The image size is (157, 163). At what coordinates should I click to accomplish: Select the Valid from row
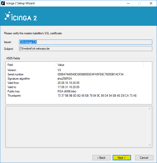[79, 83]
